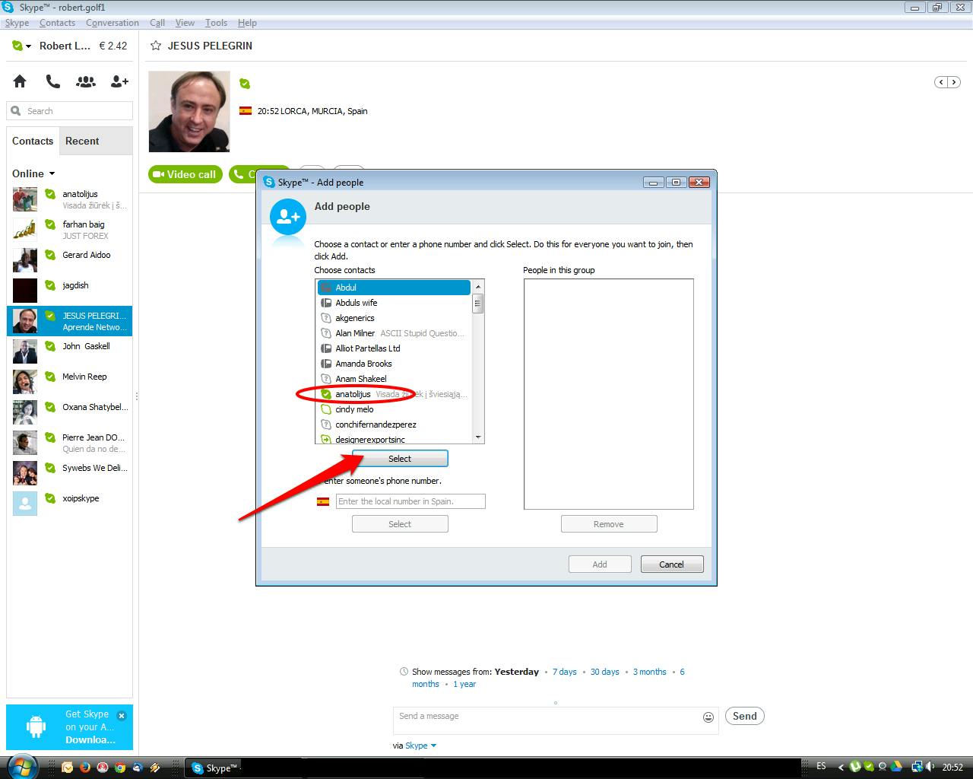Click the ES language indicator in taskbar
Screen dimensions: 973x779
(821, 767)
